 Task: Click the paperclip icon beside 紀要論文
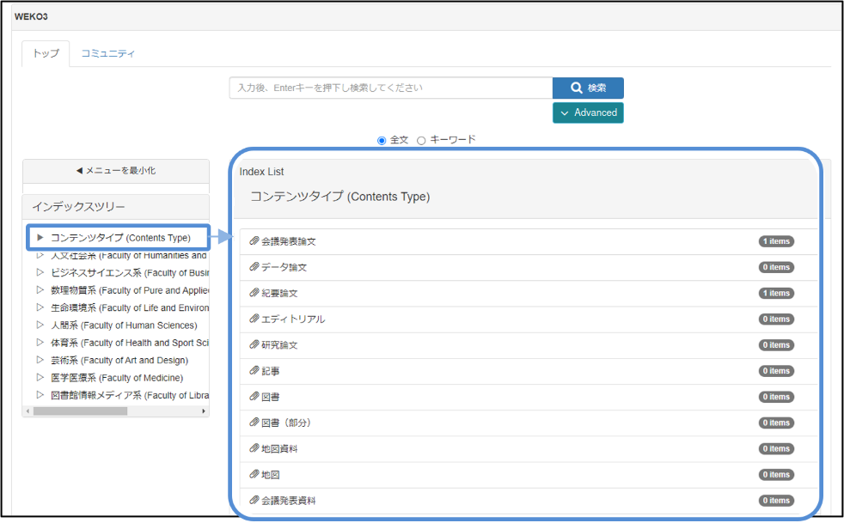tap(254, 293)
